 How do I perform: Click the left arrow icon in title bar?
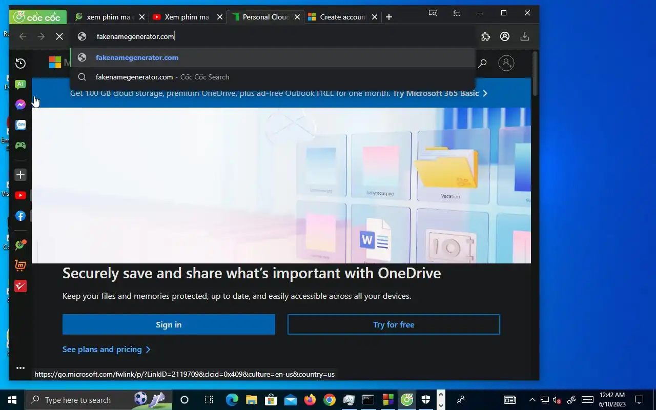(457, 13)
